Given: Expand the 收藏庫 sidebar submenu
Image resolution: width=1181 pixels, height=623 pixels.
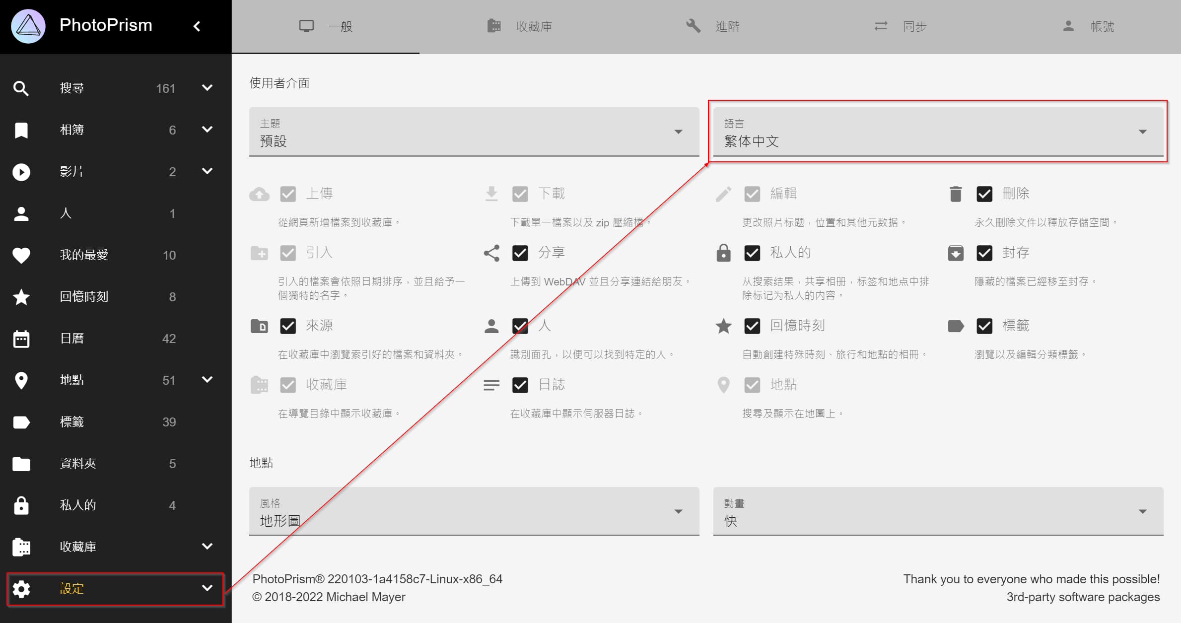Looking at the screenshot, I should (x=208, y=547).
